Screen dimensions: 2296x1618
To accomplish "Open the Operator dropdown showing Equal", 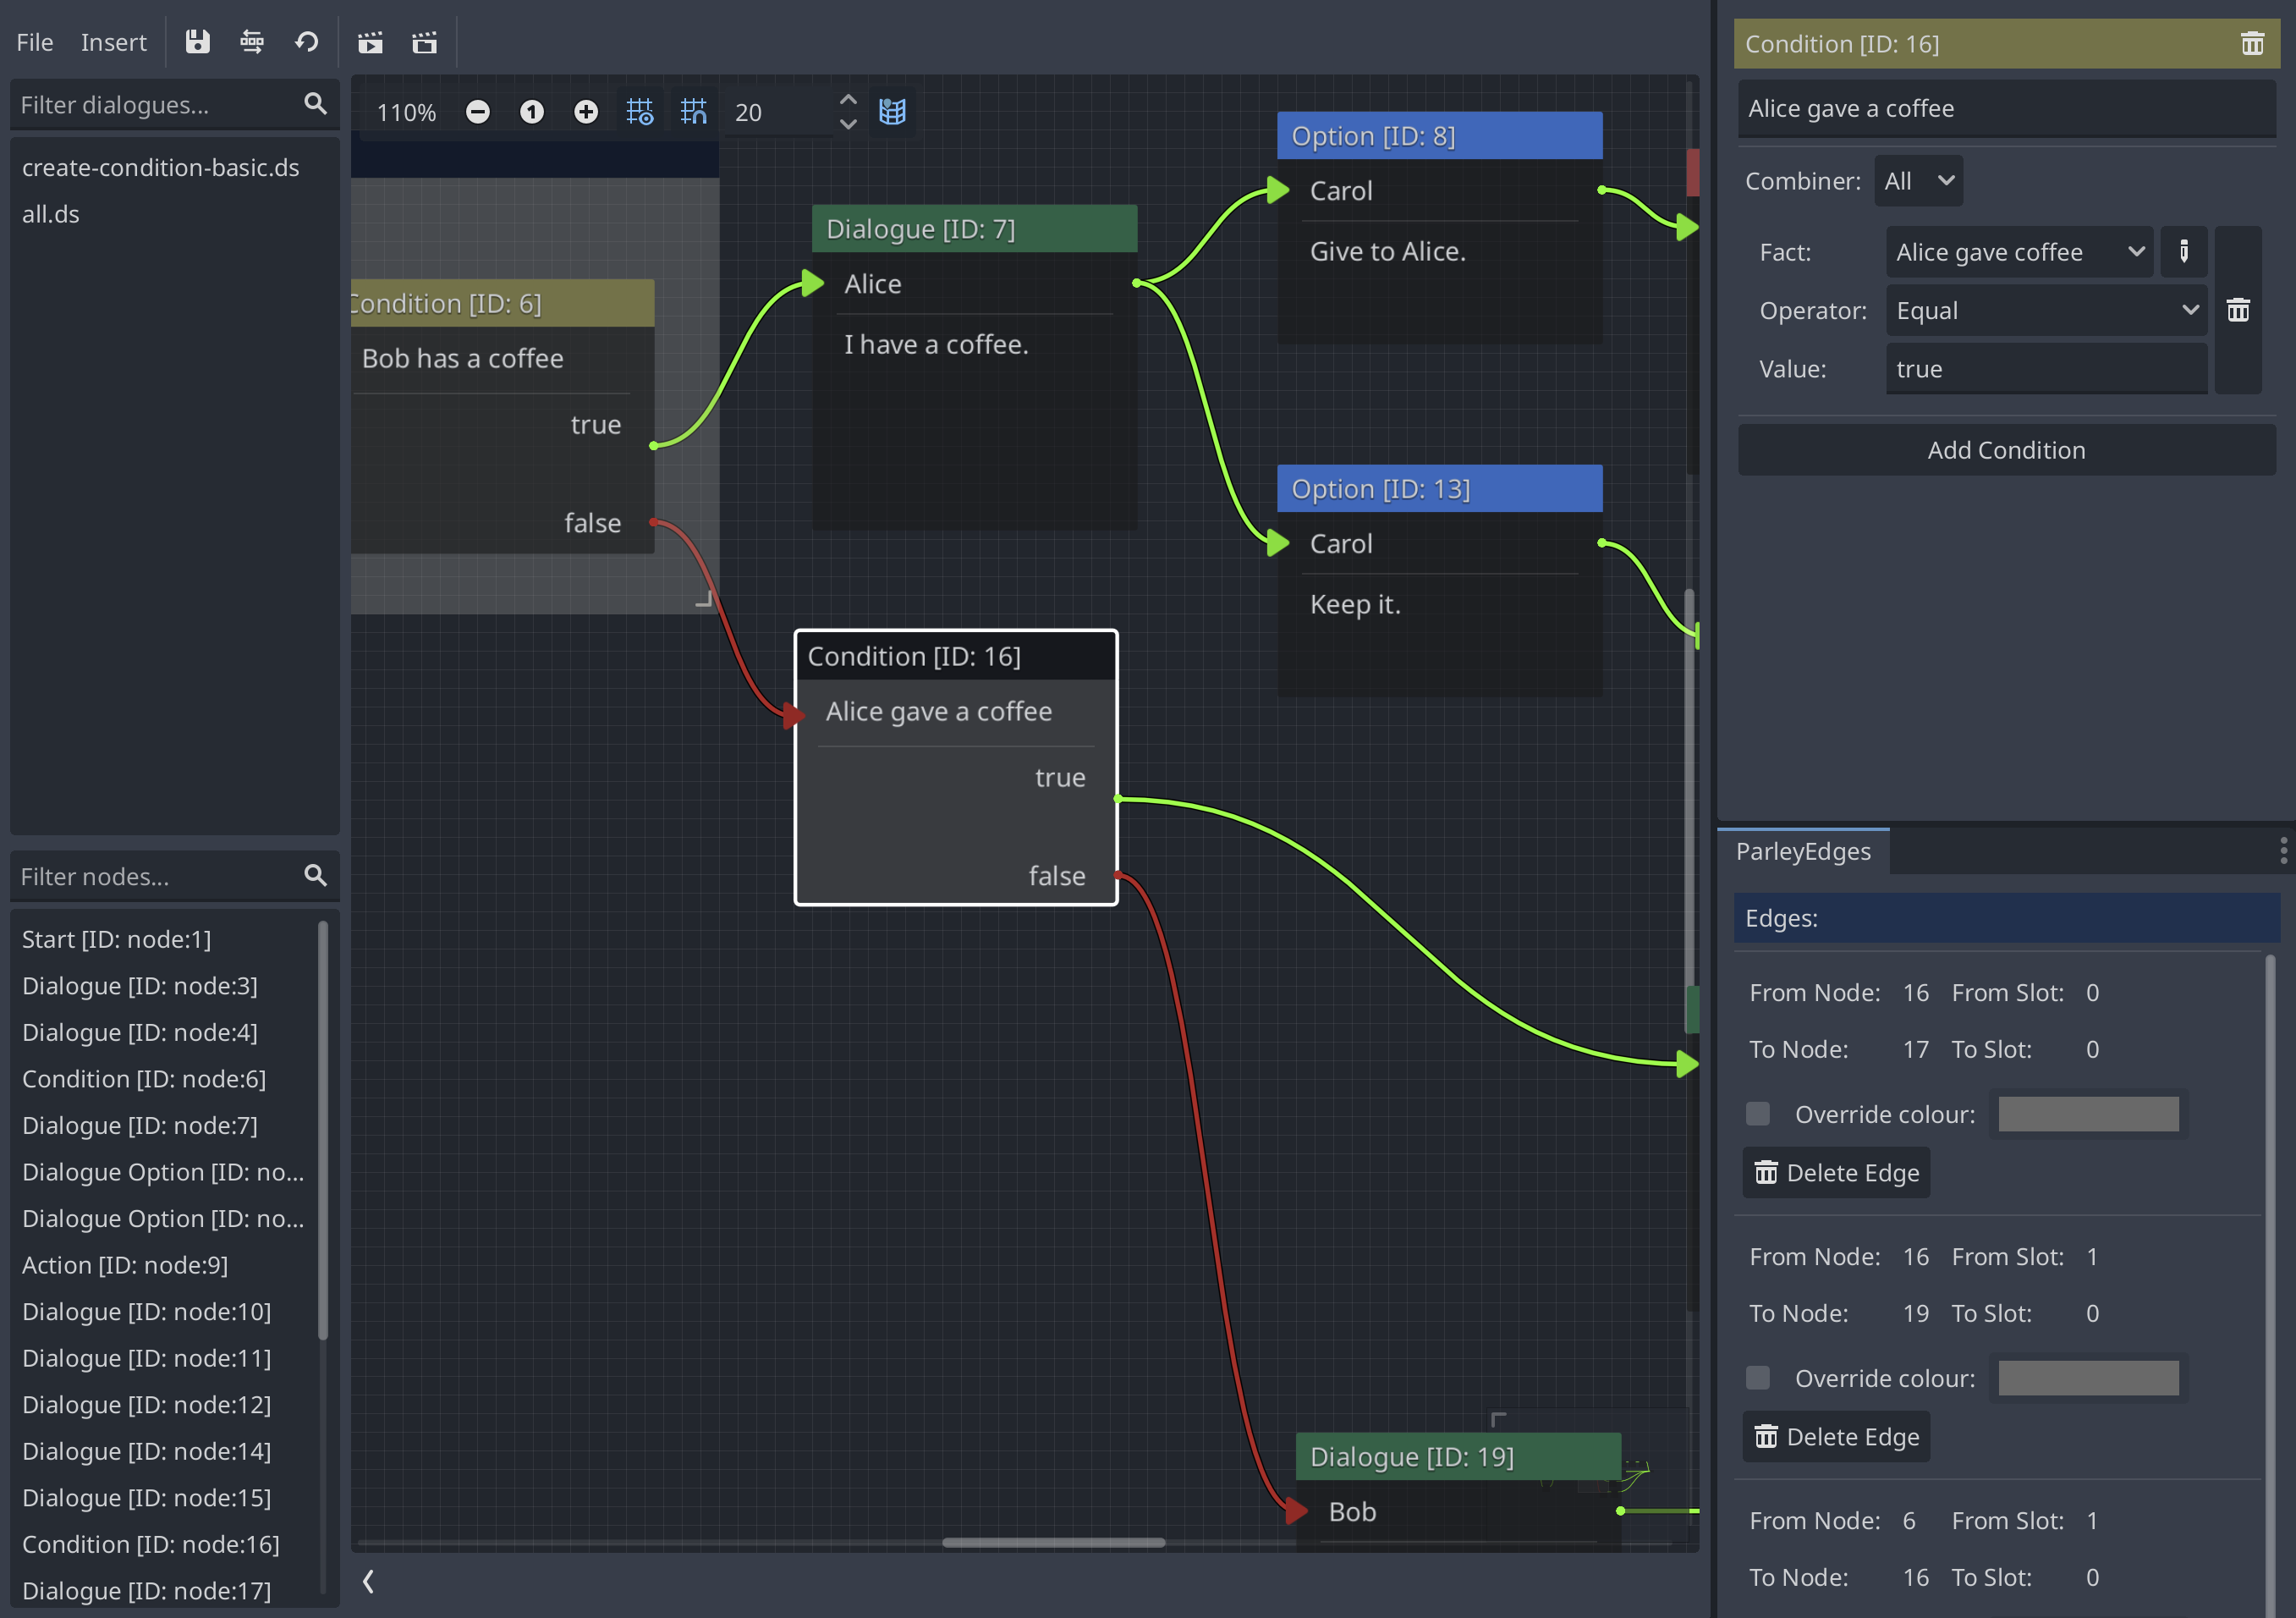I will (x=2044, y=310).
